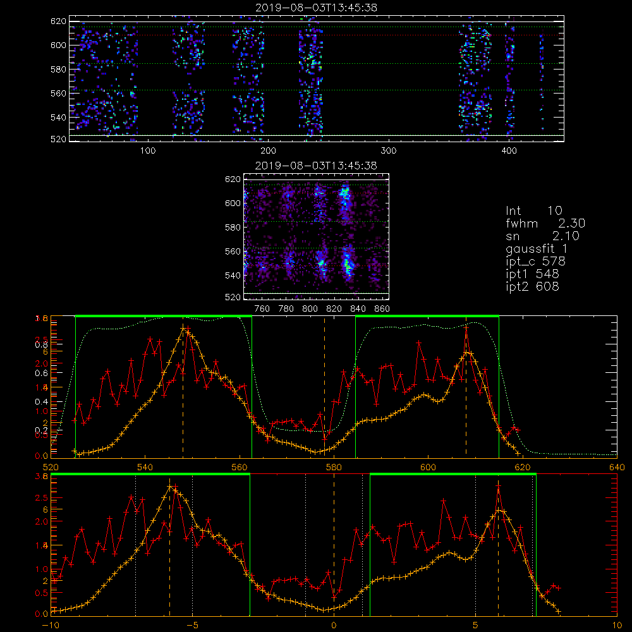Select the 'gaussfit 1' parameter text
This screenshot has height=632, width=632.
537,249
